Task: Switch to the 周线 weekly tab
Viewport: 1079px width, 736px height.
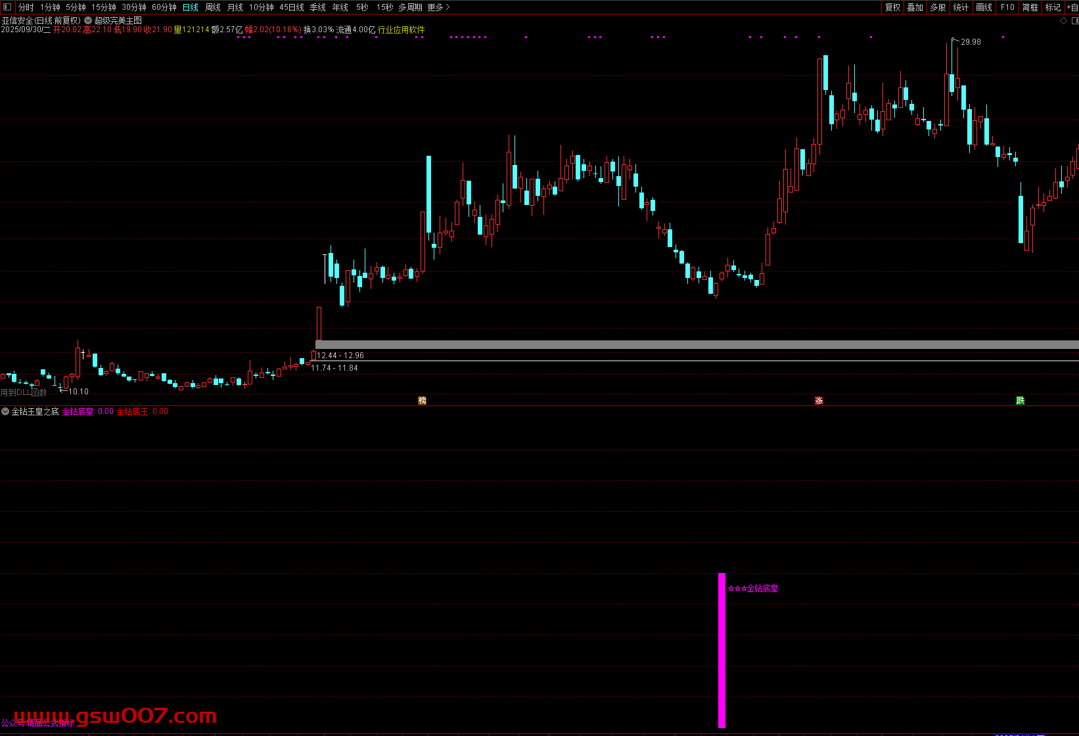Action: coord(213,7)
